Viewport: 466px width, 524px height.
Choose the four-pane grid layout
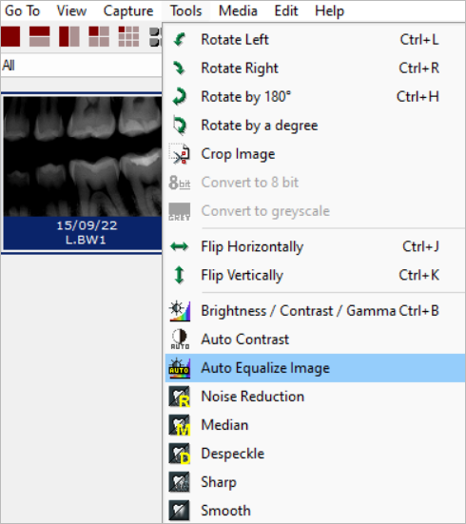click(99, 36)
